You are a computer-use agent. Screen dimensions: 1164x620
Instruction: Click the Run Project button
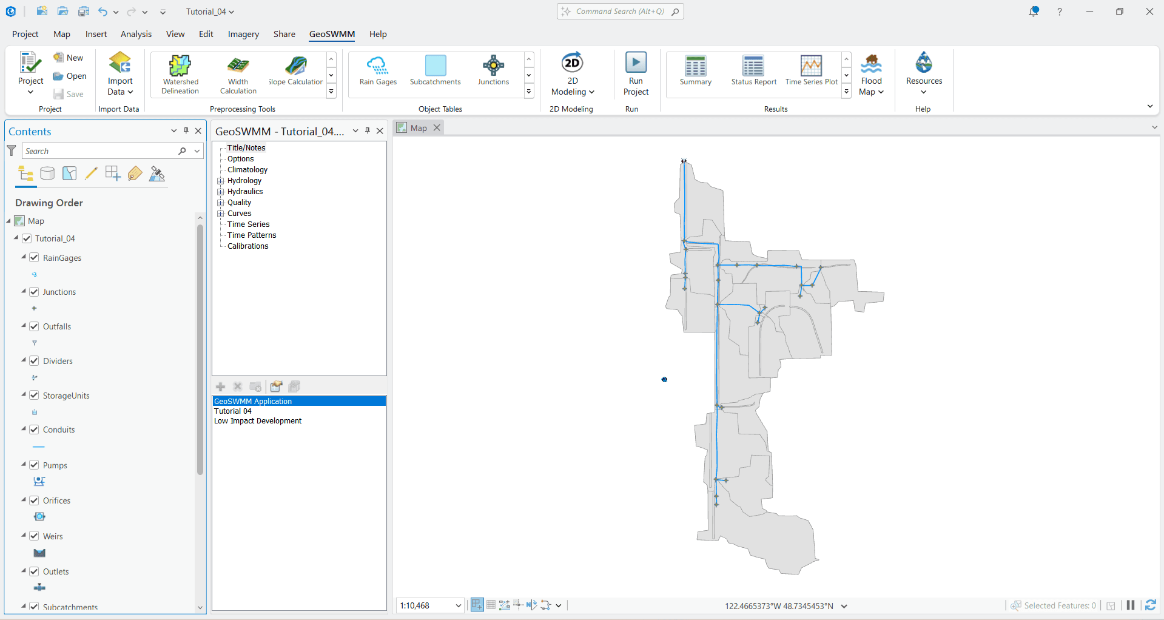636,73
